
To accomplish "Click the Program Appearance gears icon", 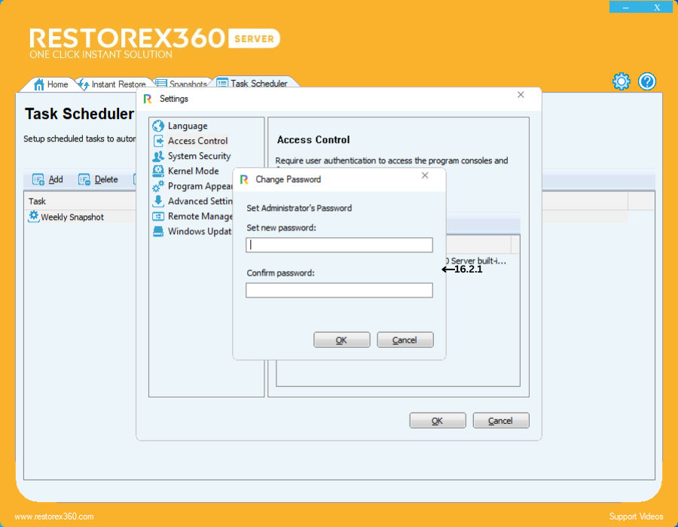I will [158, 186].
